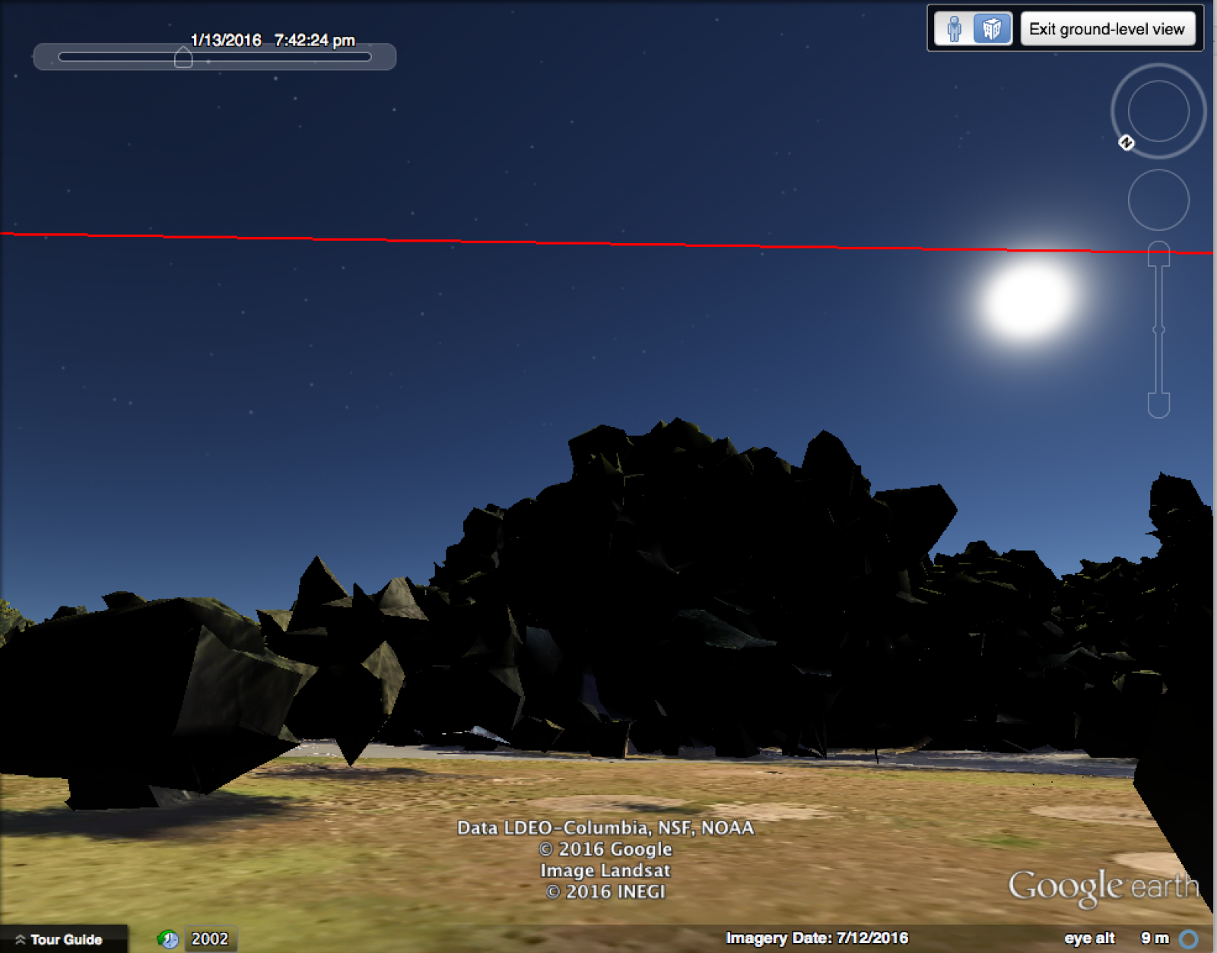Click right end of the time slider track
Viewport: 1217px width, 953px height.
pos(367,57)
